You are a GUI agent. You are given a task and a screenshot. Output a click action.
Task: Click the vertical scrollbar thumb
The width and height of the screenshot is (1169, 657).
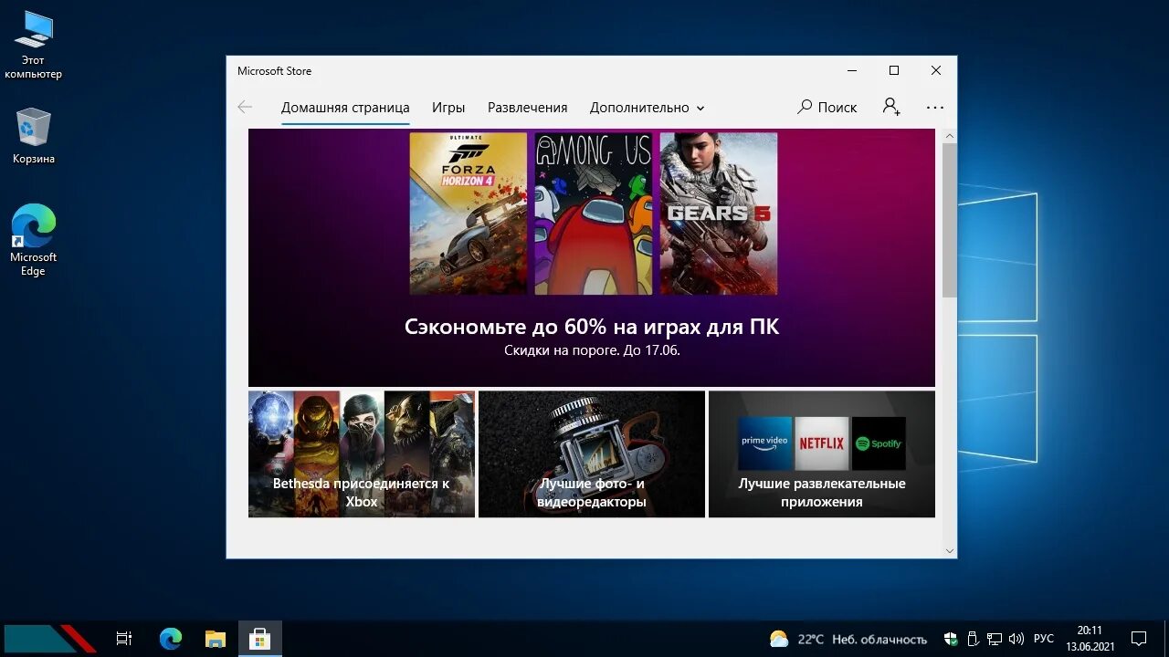(950, 220)
